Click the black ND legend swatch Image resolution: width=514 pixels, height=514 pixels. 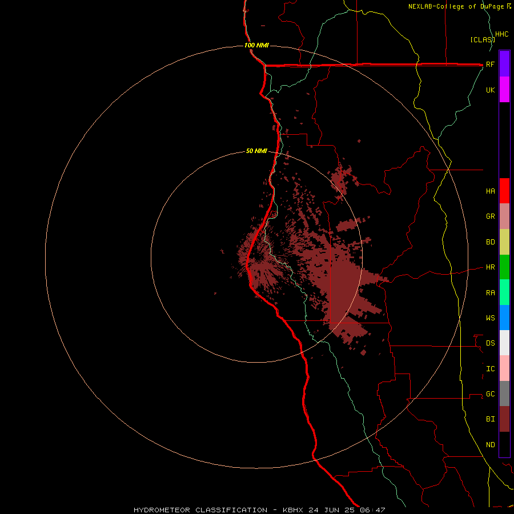pos(504,444)
